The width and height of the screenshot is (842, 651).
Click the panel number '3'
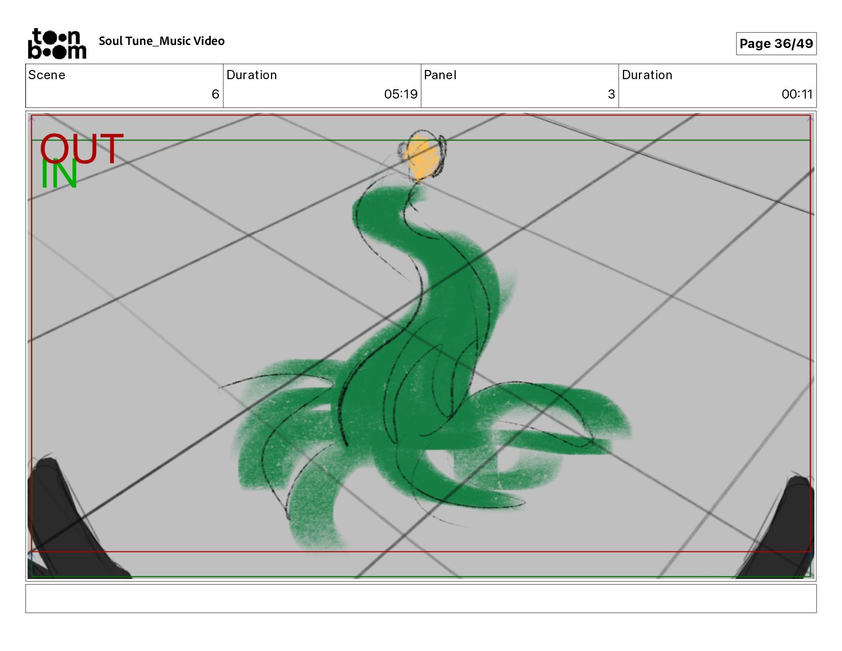point(611,94)
